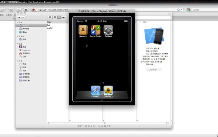Switch Finder to Cover Flow view
The height and width of the screenshot is (137, 218).
coord(64,17)
